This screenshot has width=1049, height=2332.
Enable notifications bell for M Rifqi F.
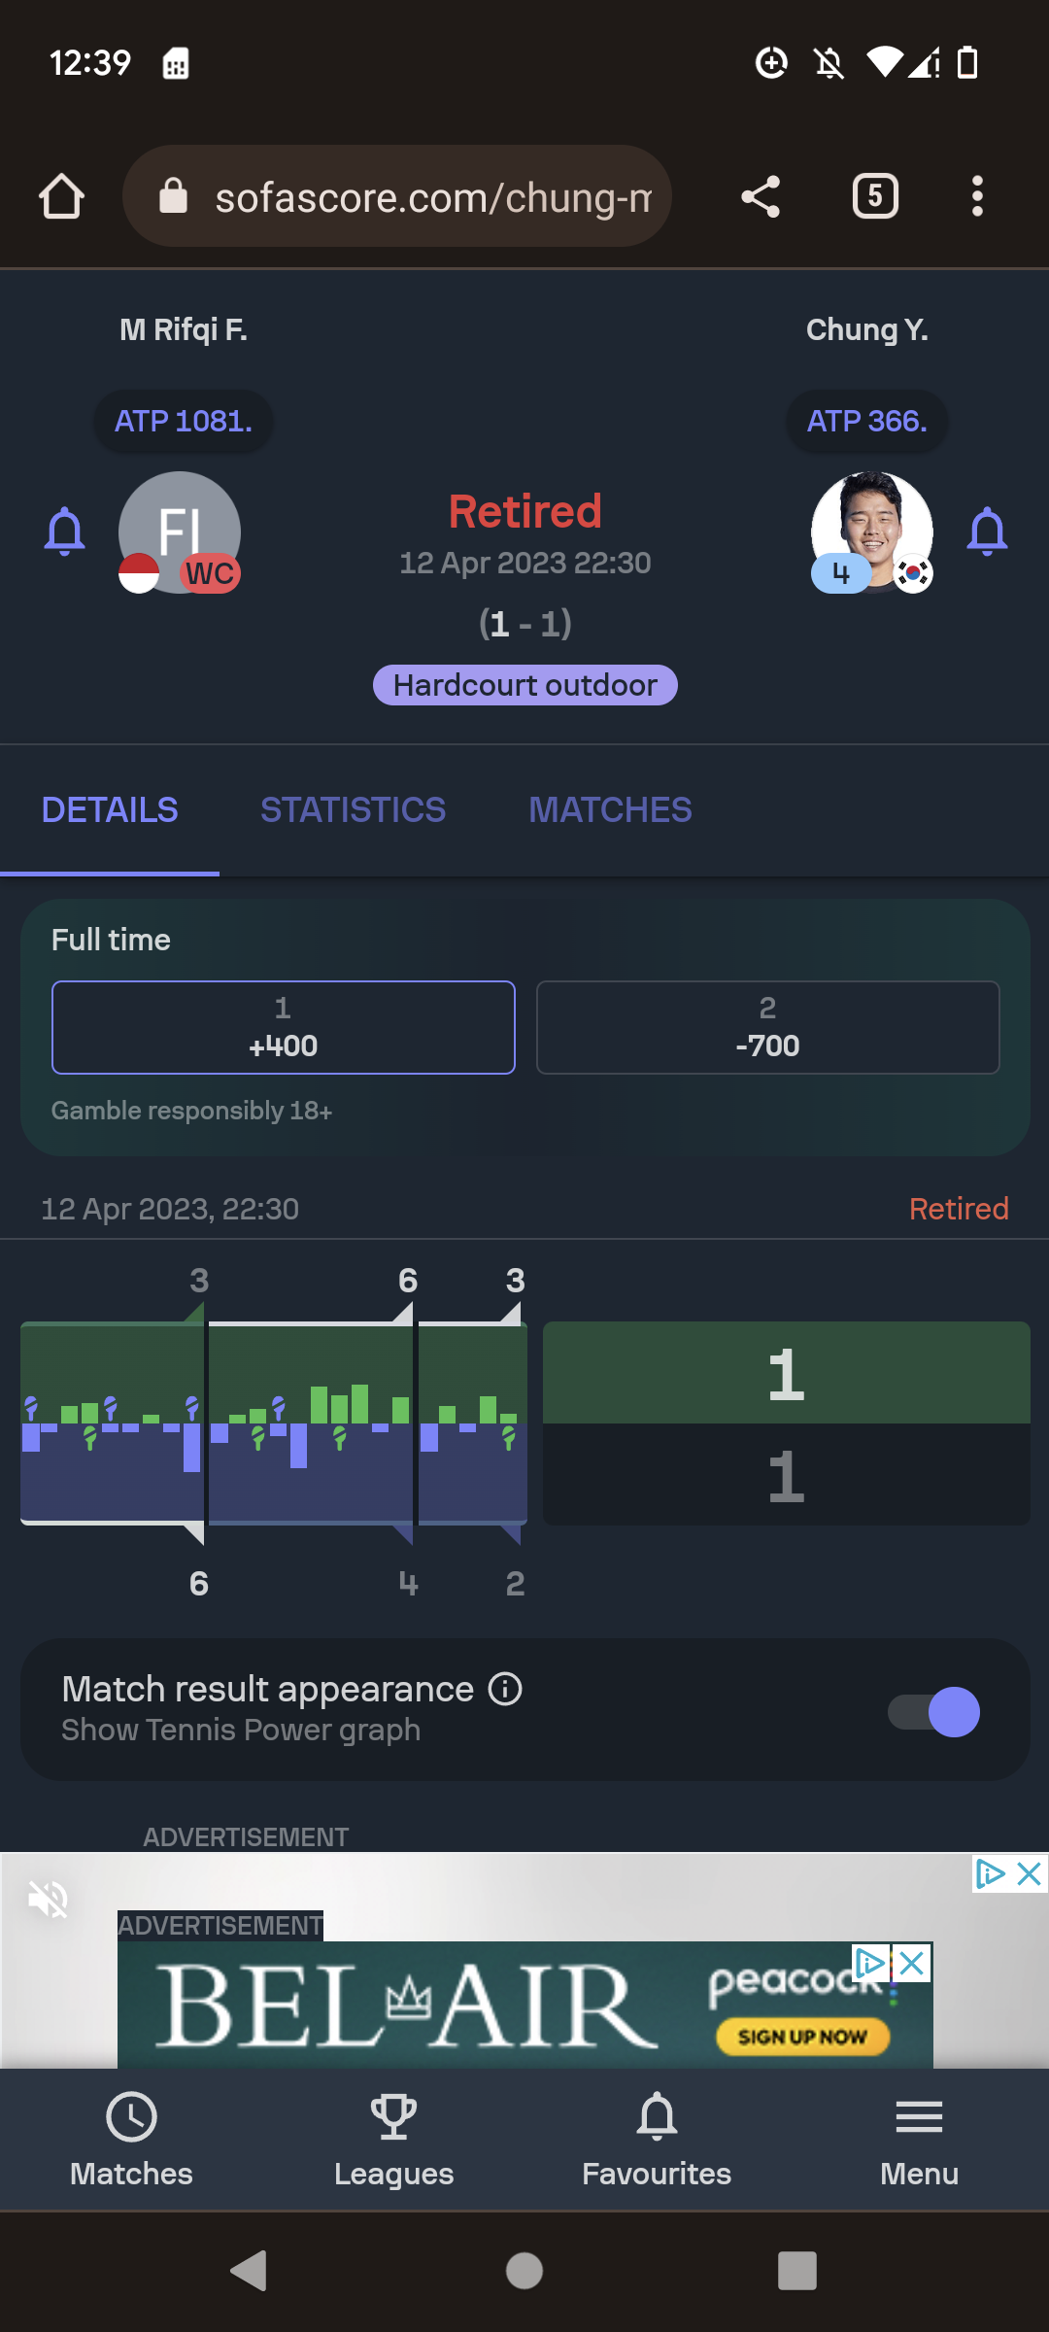coord(65,532)
